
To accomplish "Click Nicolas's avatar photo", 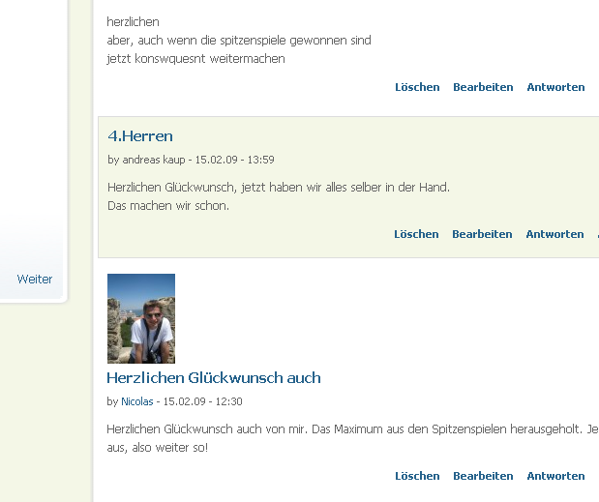I will coord(141,318).
